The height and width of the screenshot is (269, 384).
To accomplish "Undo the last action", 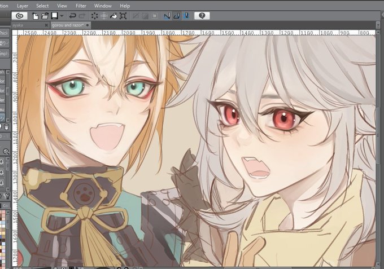I will tap(72, 16).
